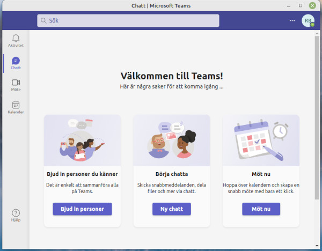The height and width of the screenshot is (251, 322).
Task: Open the Kalender icon in sidebar
Action: (16, 105)
